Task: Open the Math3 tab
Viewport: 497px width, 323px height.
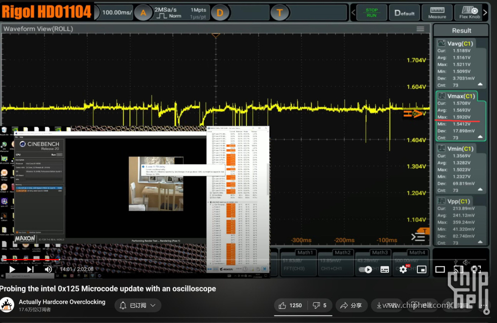Action: click(x=373, y=263)
